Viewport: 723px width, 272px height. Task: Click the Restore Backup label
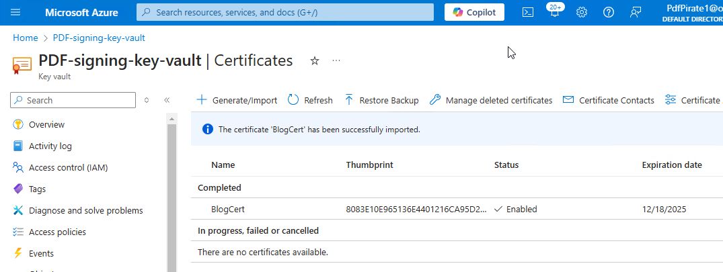(389, 100)
